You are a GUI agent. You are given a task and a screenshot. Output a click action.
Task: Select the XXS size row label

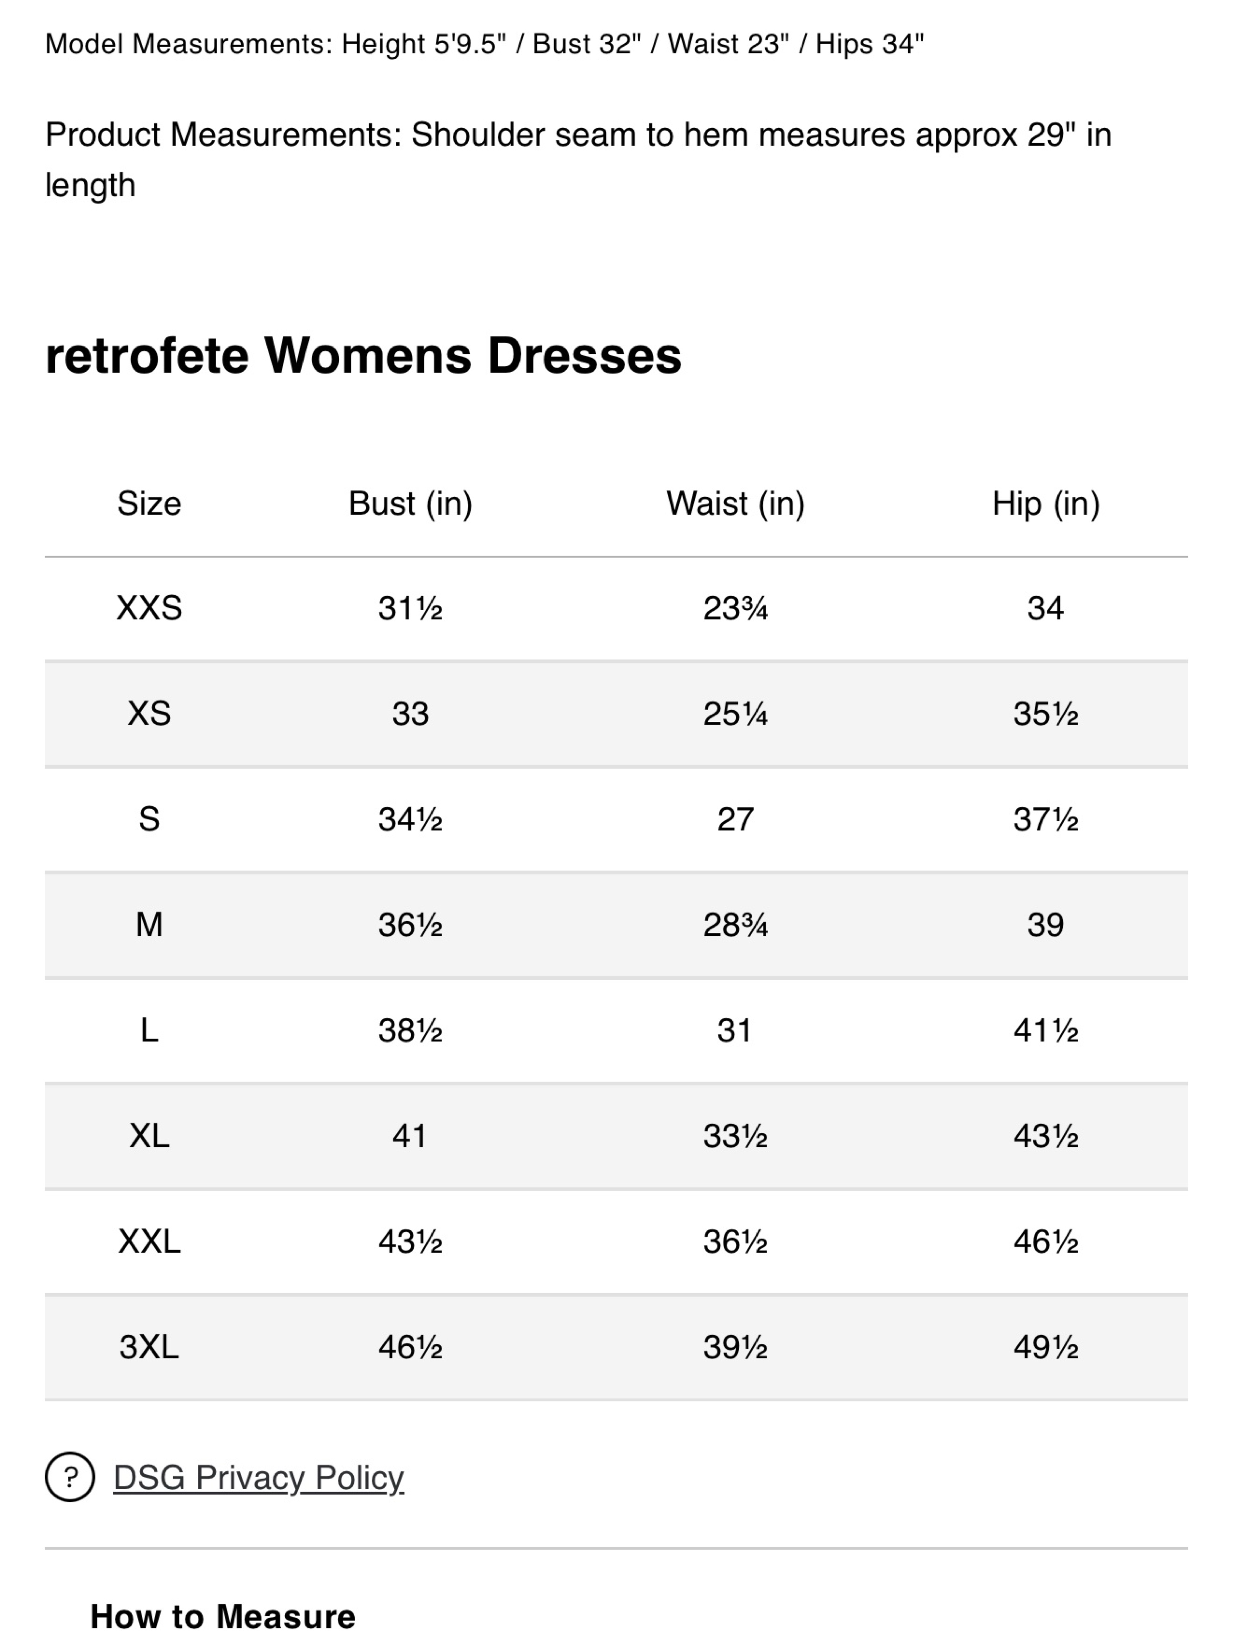(x=149, y=608)
